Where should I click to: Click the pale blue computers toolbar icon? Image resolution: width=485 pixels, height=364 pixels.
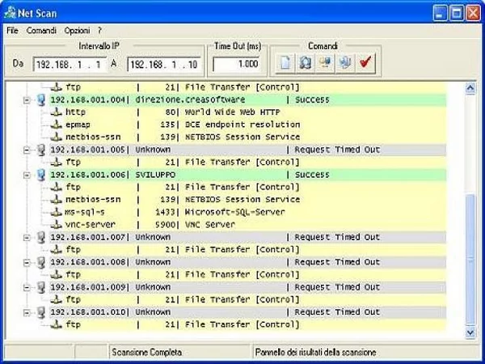click(344, 63)
